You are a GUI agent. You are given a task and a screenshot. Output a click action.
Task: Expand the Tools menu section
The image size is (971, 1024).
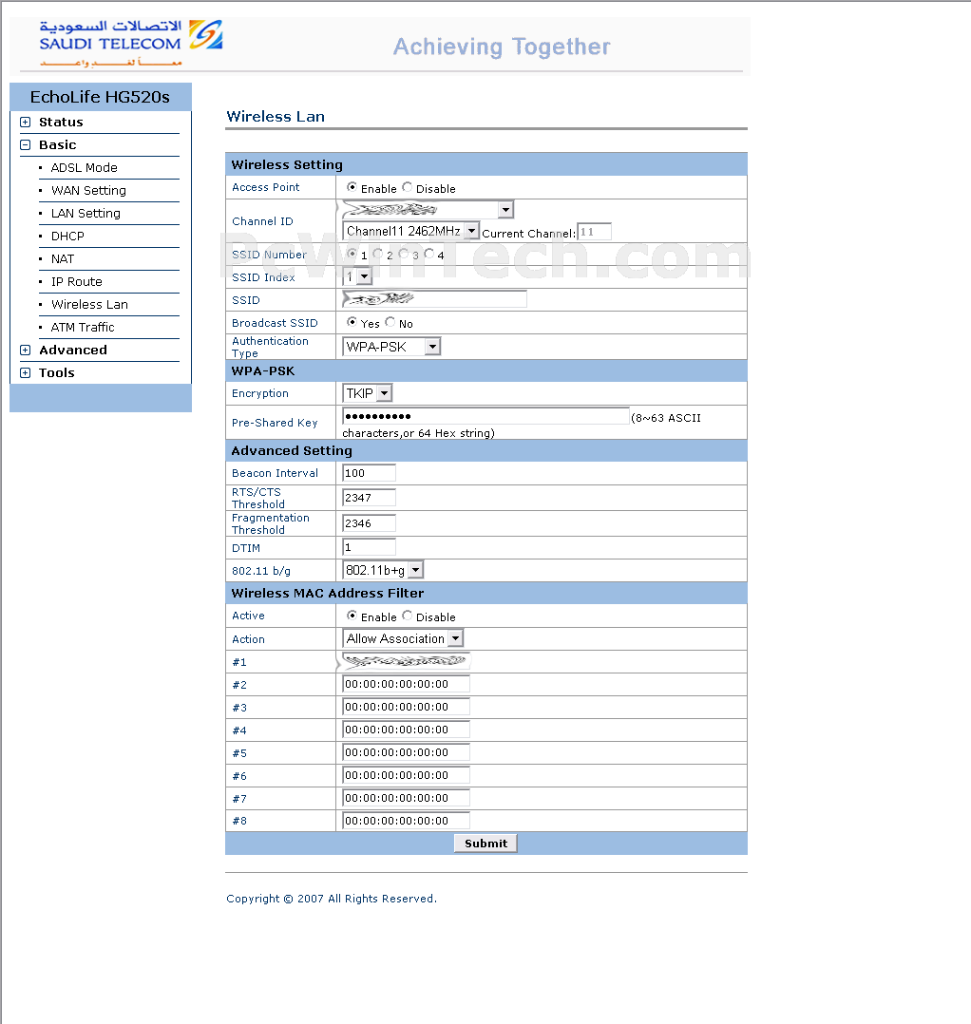pyautogui.click(x=26, y=373)
